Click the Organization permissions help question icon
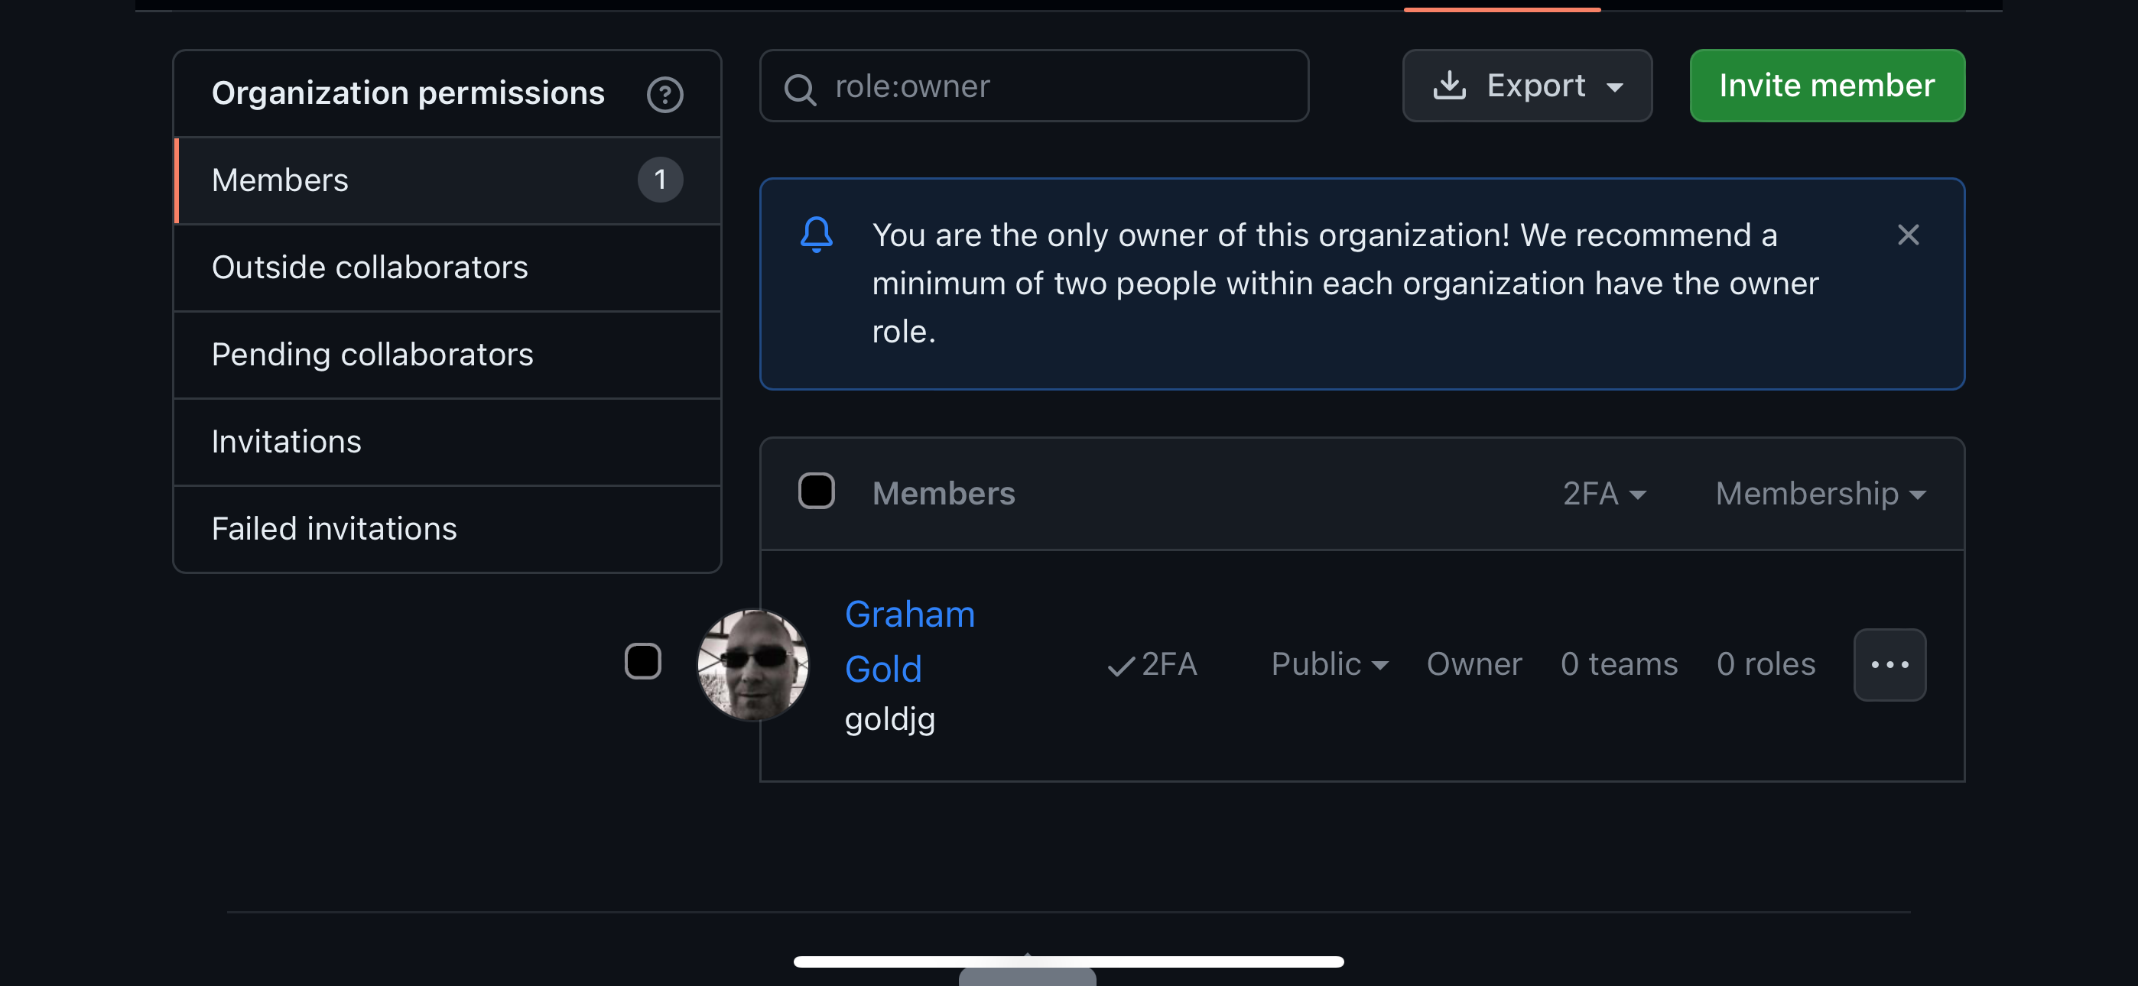The width and height of the screenshot is (2138, 986). [x=664, y=94]
